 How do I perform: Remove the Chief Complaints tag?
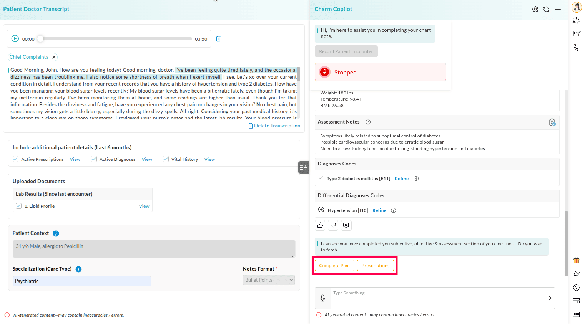pyautogui.click(x=54, y=57)
